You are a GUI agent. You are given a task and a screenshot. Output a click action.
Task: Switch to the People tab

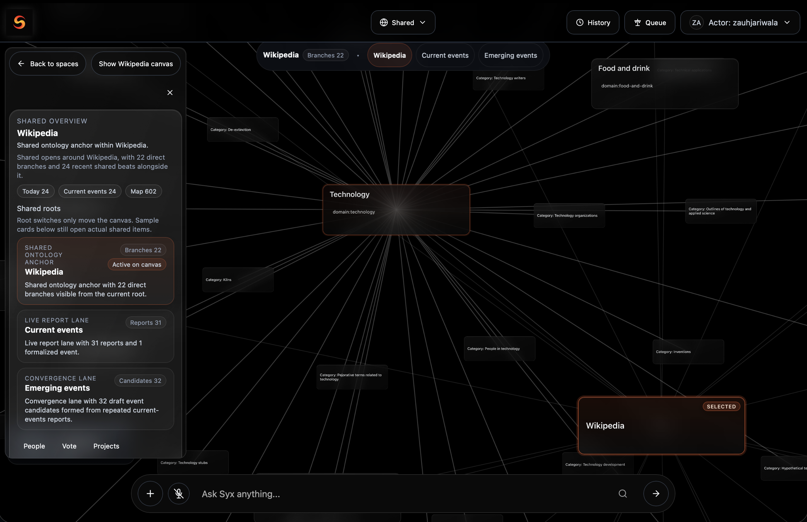(x=34, y=446)
